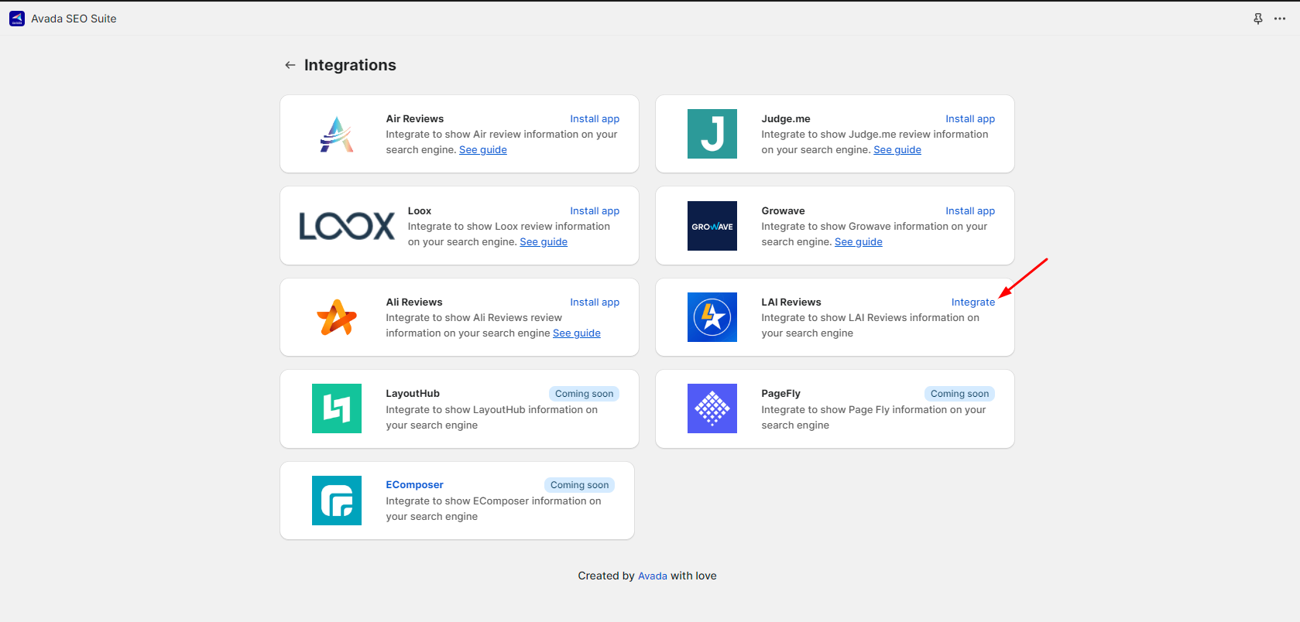The width and height of the screenshot is (1300, 622).
Task: Install app for Judge.me
Action: (x=970, y=118)
